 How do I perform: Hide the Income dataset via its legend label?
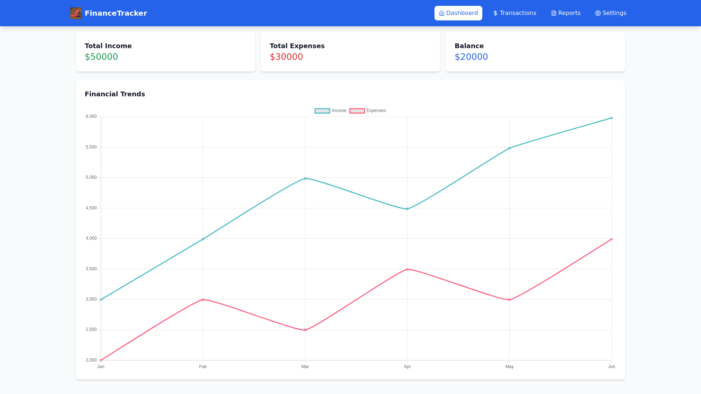(x=339, y=111)
